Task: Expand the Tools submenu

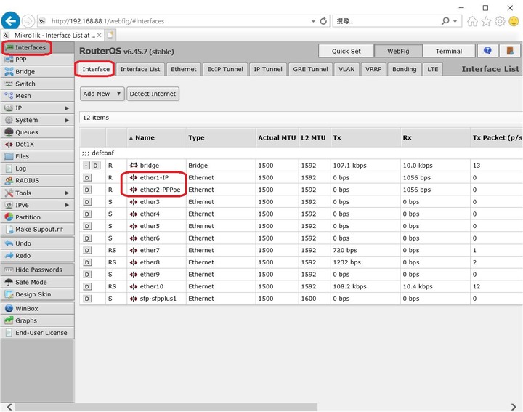Action: pyautogui.click(x=37, y=193)
